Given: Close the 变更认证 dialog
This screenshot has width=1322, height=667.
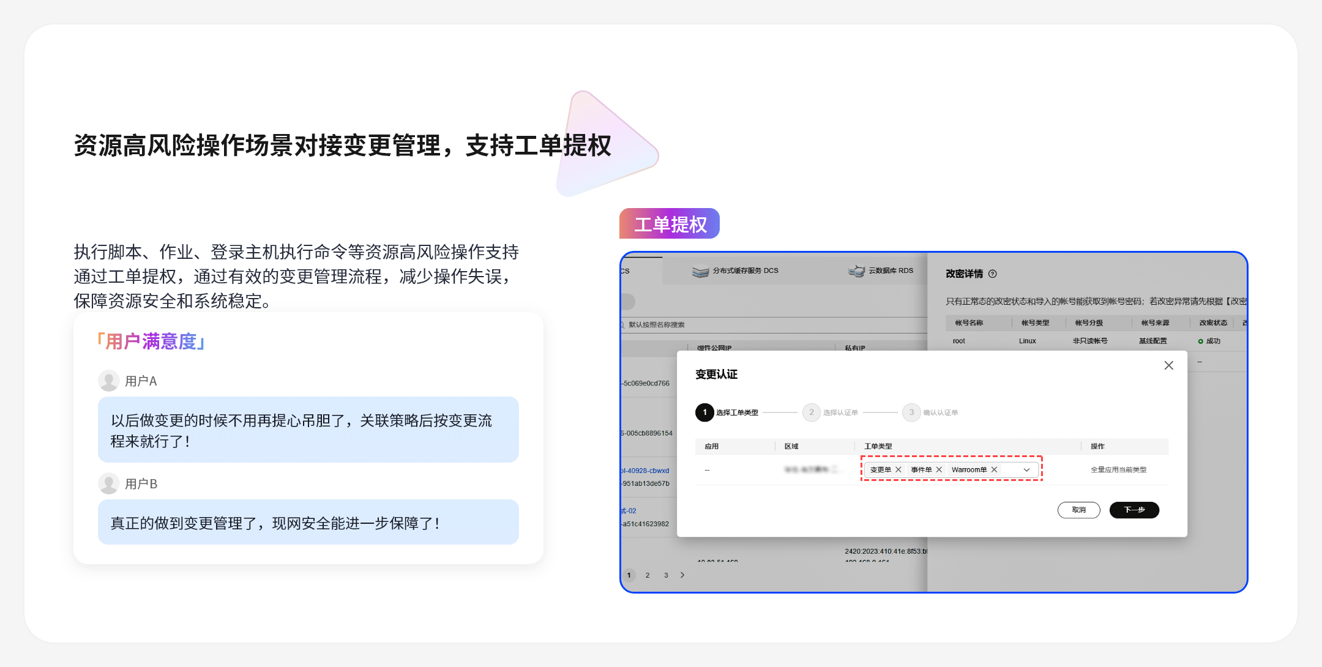Looking at the screenshot, I should [1168, 365].
